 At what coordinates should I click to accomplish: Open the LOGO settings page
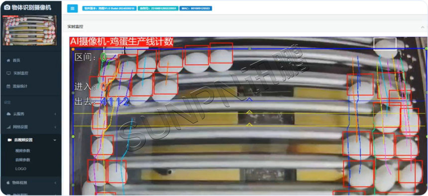click(21, 169)
